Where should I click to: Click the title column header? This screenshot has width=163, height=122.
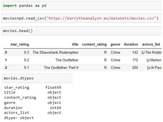tap(75, 44)
